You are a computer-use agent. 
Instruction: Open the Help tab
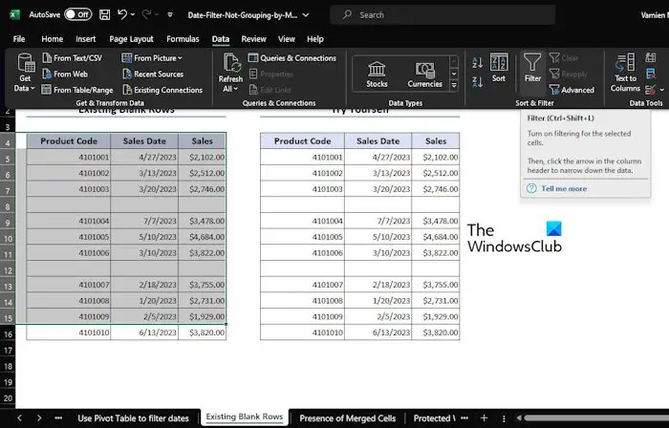pos(314,39)
